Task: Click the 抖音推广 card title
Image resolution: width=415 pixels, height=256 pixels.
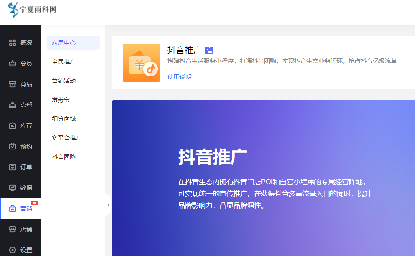Action: (x=185, y=50)
